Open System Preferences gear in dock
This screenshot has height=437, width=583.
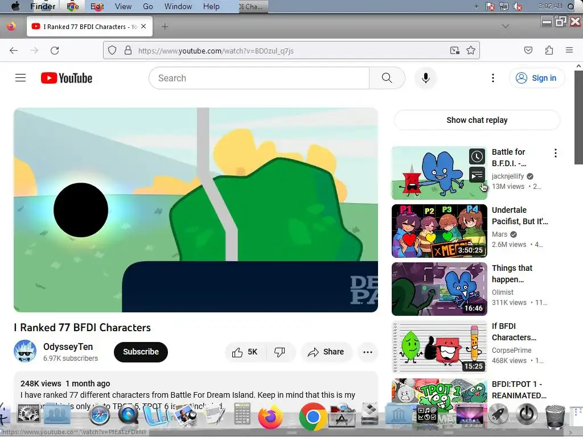coord(28,414)
